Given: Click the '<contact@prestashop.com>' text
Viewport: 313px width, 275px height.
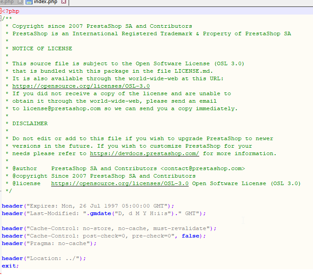Looking at the screenshot, I should pyautogui.click(x=203, y=168).
